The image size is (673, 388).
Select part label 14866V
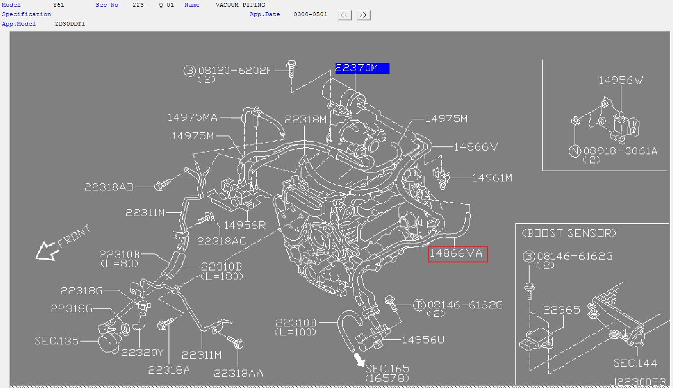[x=476, y=147]
